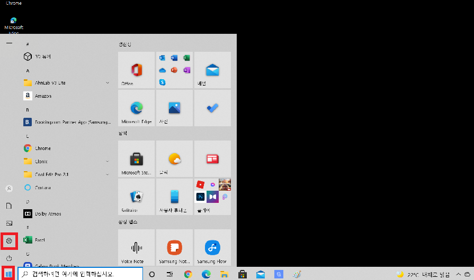Expand the Start menu hamburger button
This screenshot has width=474, height=280.
pyautogui.click(x=9, y=43)
